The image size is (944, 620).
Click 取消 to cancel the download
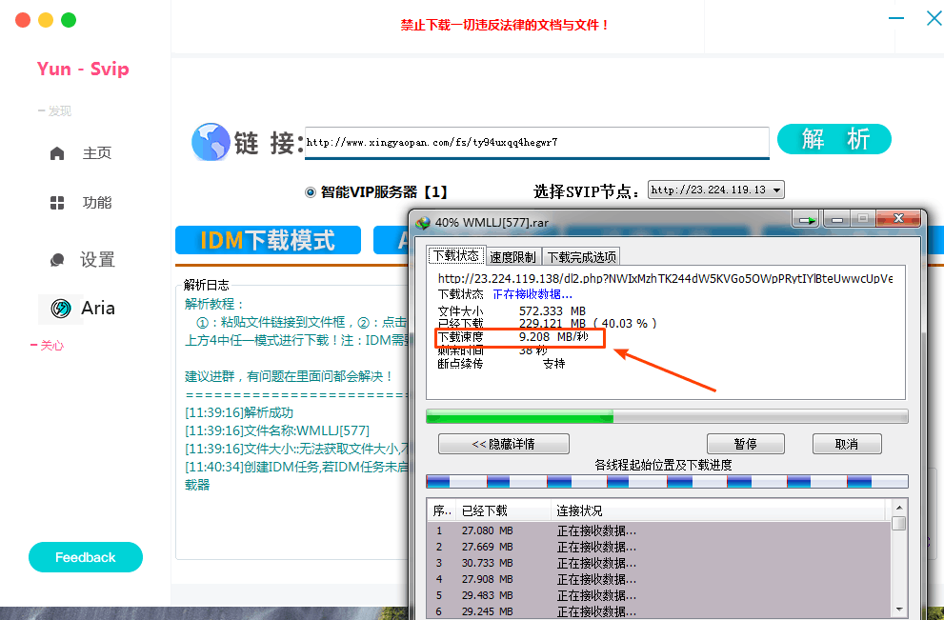point(847,444)
